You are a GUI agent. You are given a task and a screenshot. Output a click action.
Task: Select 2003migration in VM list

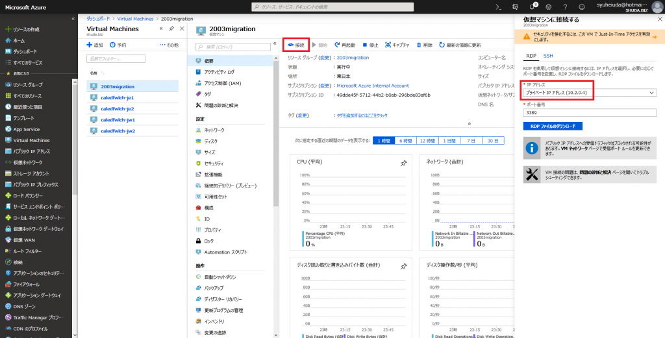click(132, 86)
